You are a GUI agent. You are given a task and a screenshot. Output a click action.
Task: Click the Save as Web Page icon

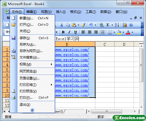click(x=13, y=51)
